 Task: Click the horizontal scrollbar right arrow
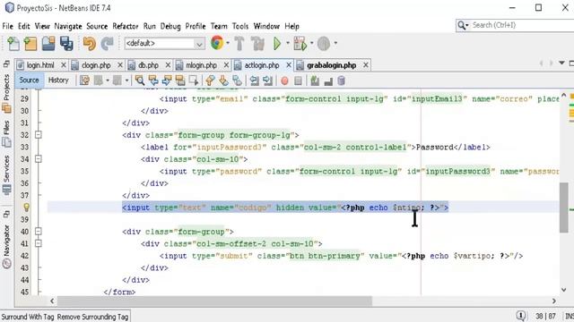coord(554,301)
